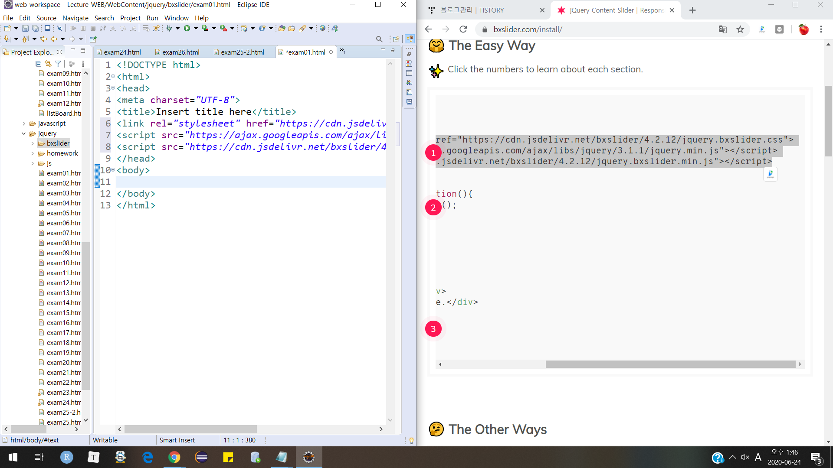Click Collapse All in Project Explorer
The image size is (833, 468).
38,64
